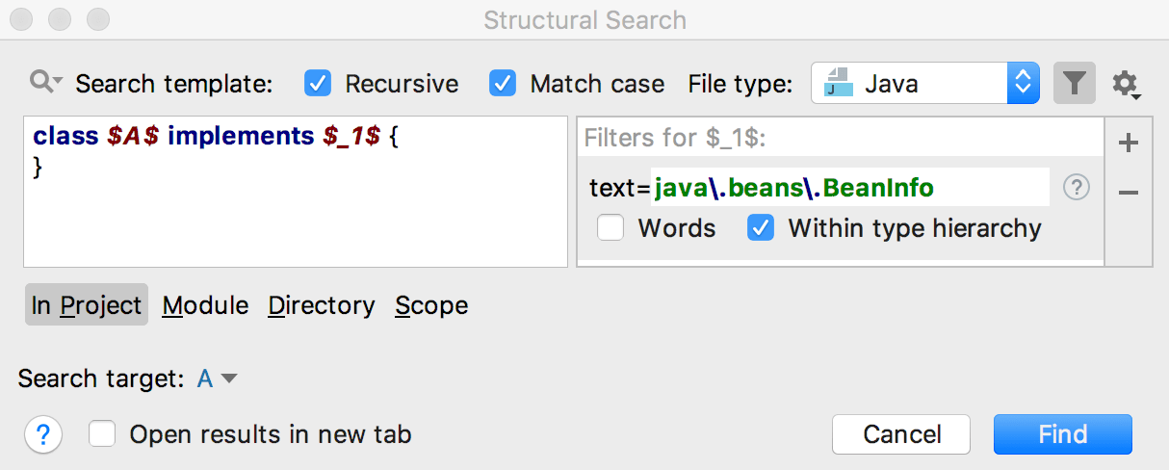Add a filter with plus icon
This screenshot has width=1169, height=470.
(1129, 144)
